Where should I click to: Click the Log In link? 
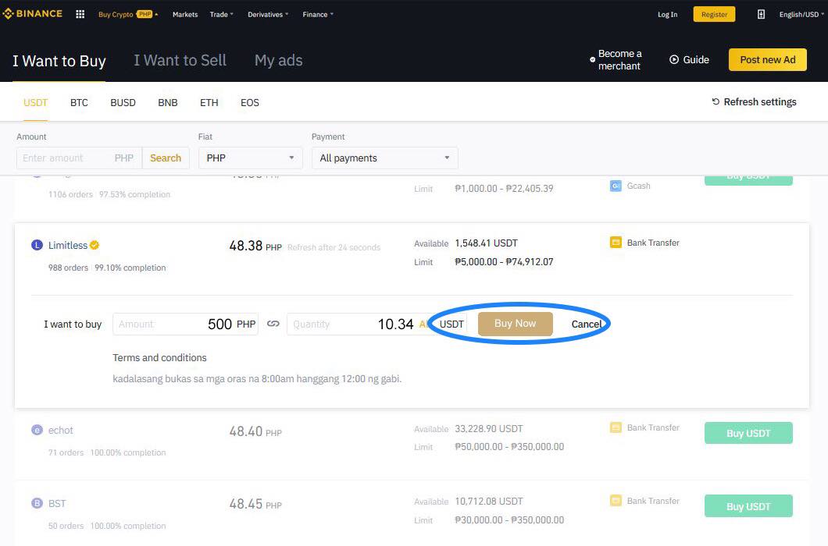point(667,14)
